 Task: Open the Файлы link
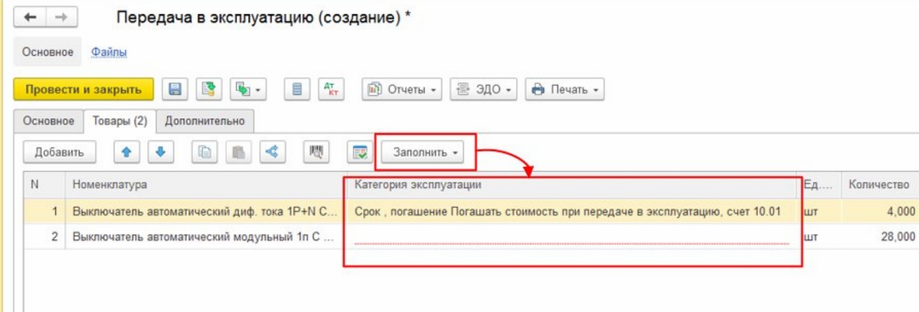tap(109, 52)
